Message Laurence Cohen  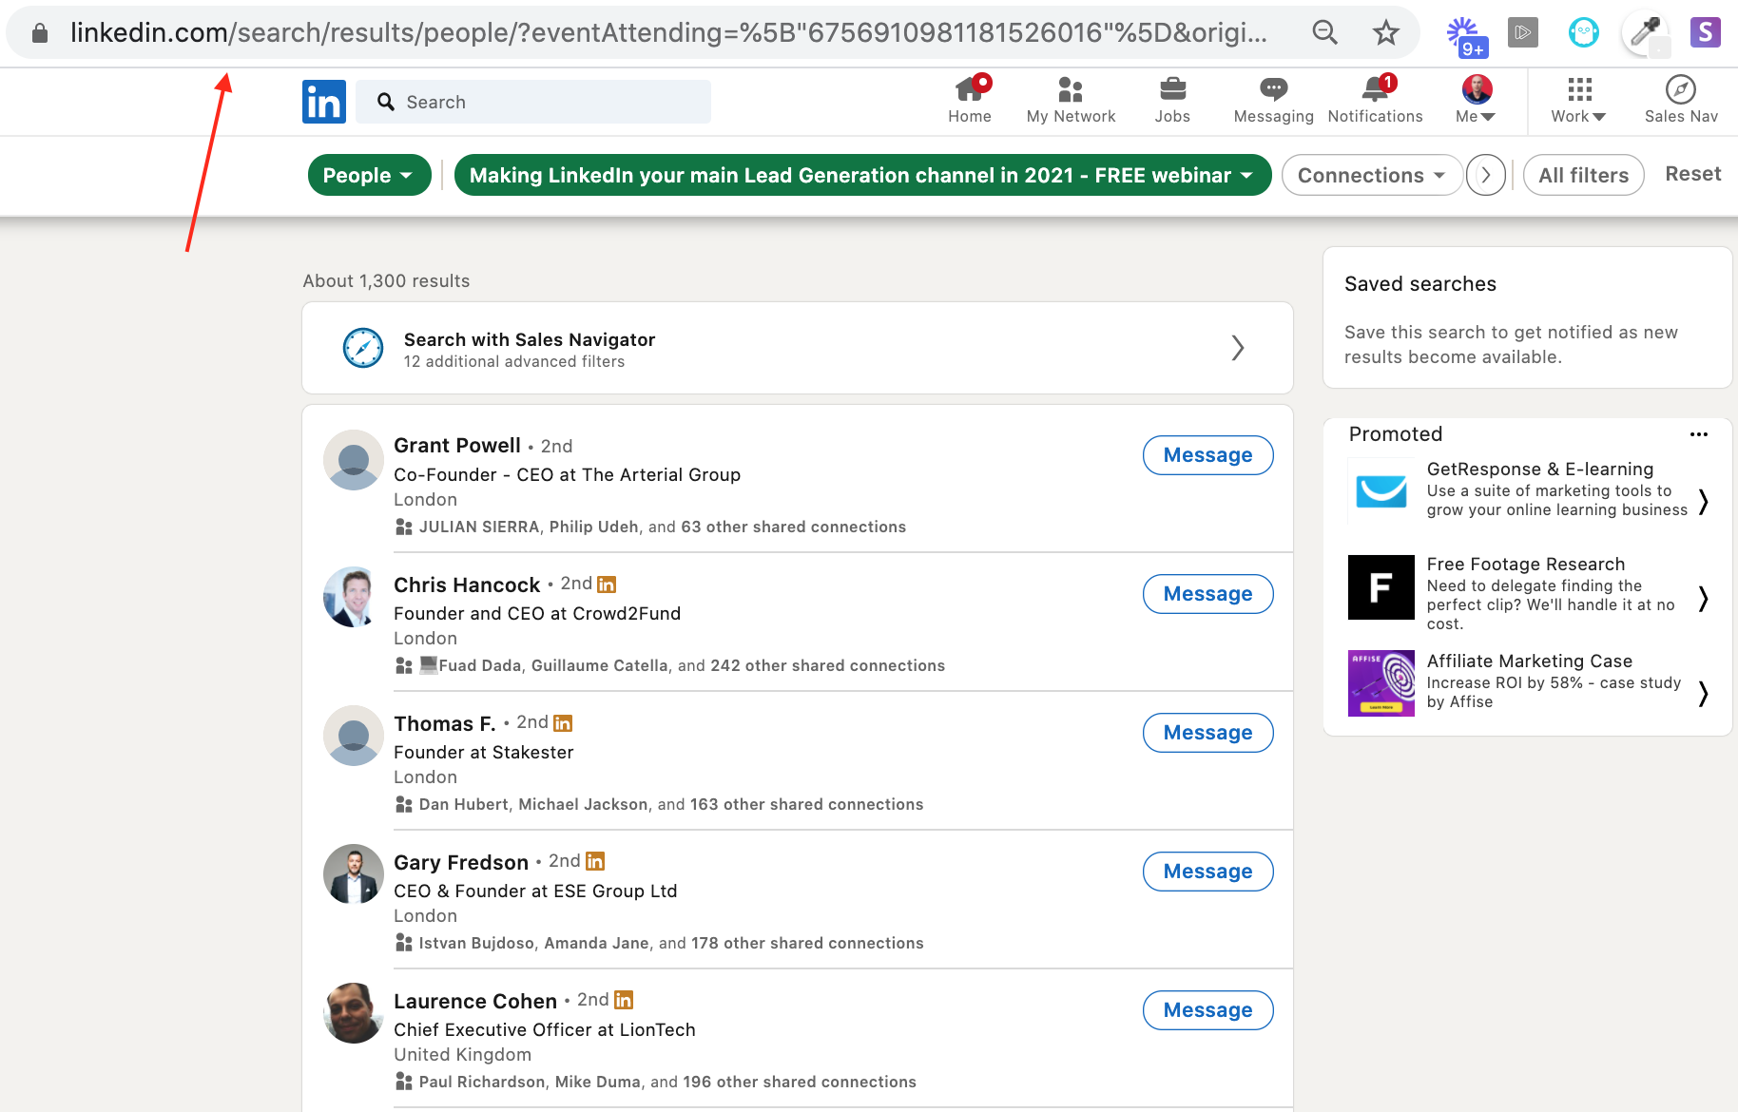click(1207, 1010)
